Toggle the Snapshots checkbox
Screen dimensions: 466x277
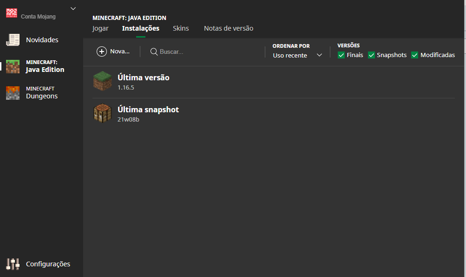point(371,55)
